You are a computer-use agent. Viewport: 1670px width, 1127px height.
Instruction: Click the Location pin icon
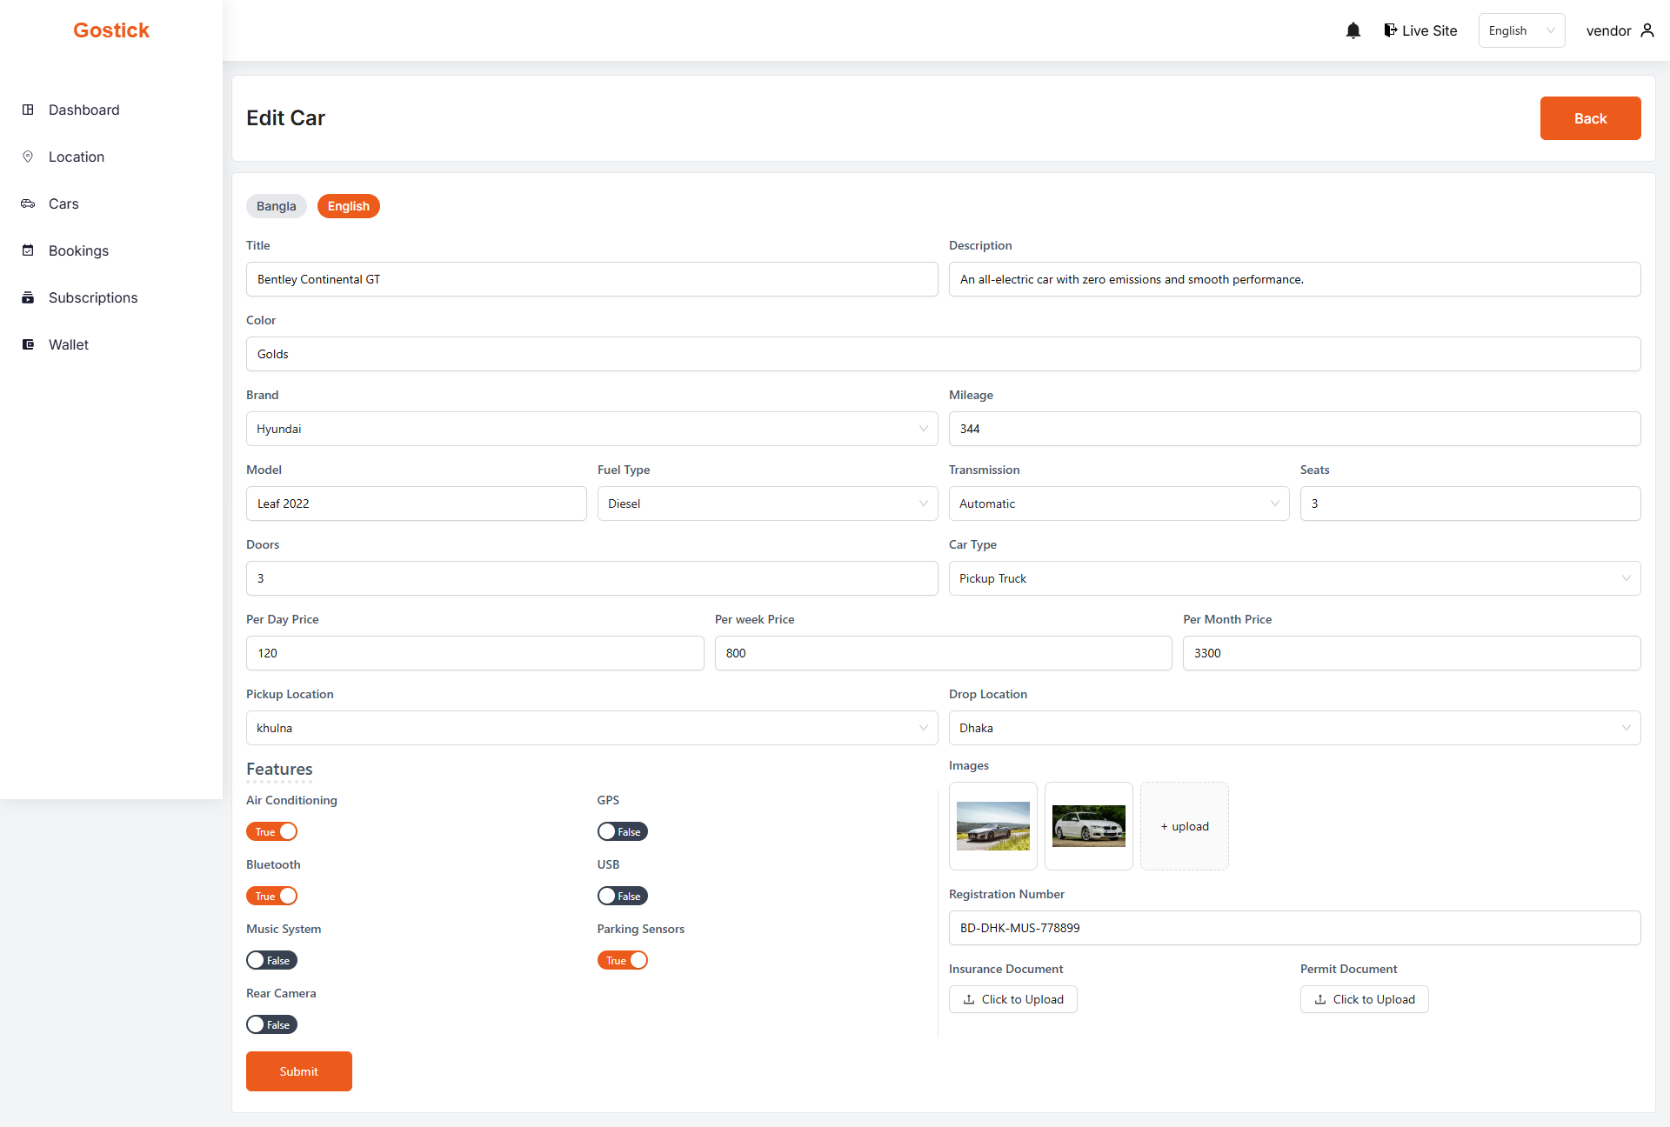(28, 157)
